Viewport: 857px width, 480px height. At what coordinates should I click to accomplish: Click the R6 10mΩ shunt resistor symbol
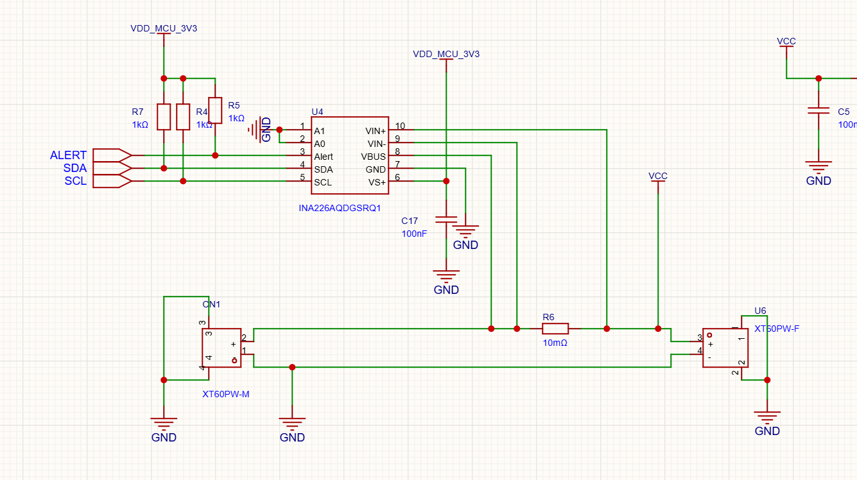pyautogui.click(x=555, y=329)
